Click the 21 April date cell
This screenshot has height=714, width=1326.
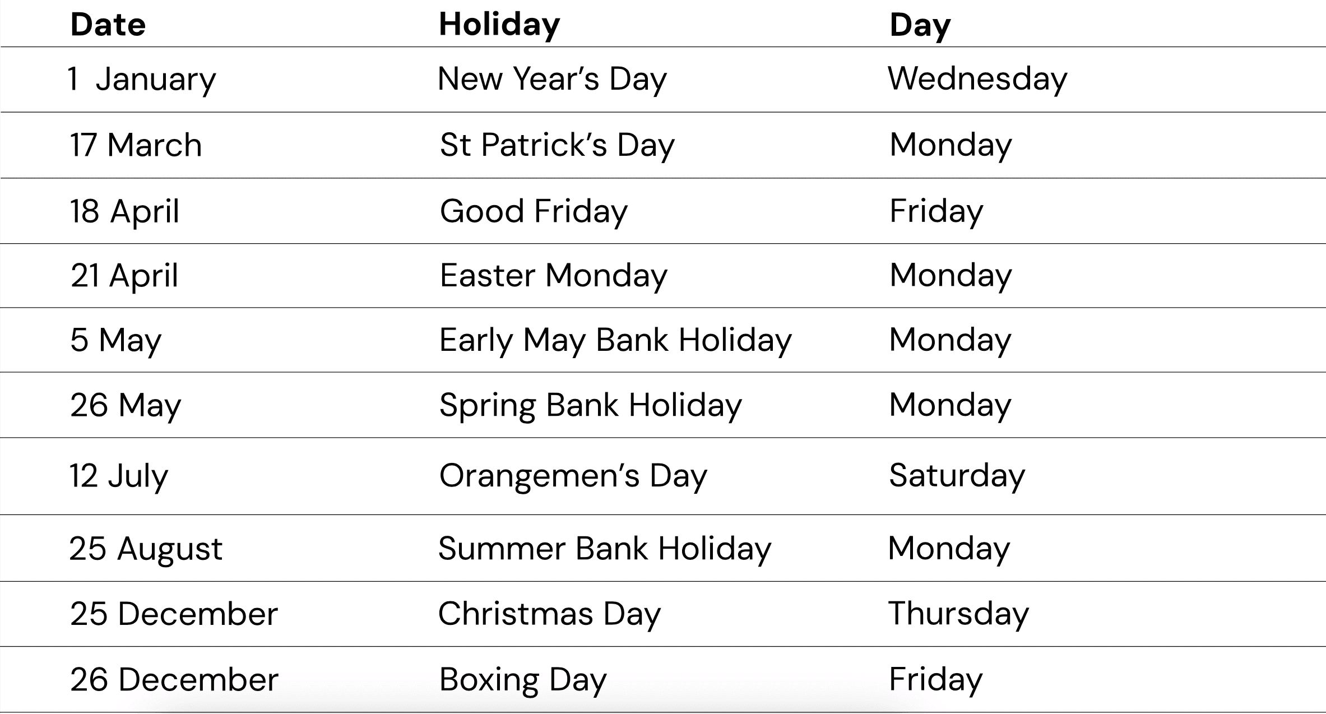[124, 275]
